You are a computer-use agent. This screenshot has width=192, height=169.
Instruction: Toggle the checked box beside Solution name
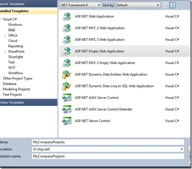190,156
